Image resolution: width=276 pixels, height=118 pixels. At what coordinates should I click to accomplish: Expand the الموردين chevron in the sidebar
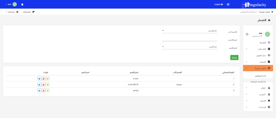point(246,94)
